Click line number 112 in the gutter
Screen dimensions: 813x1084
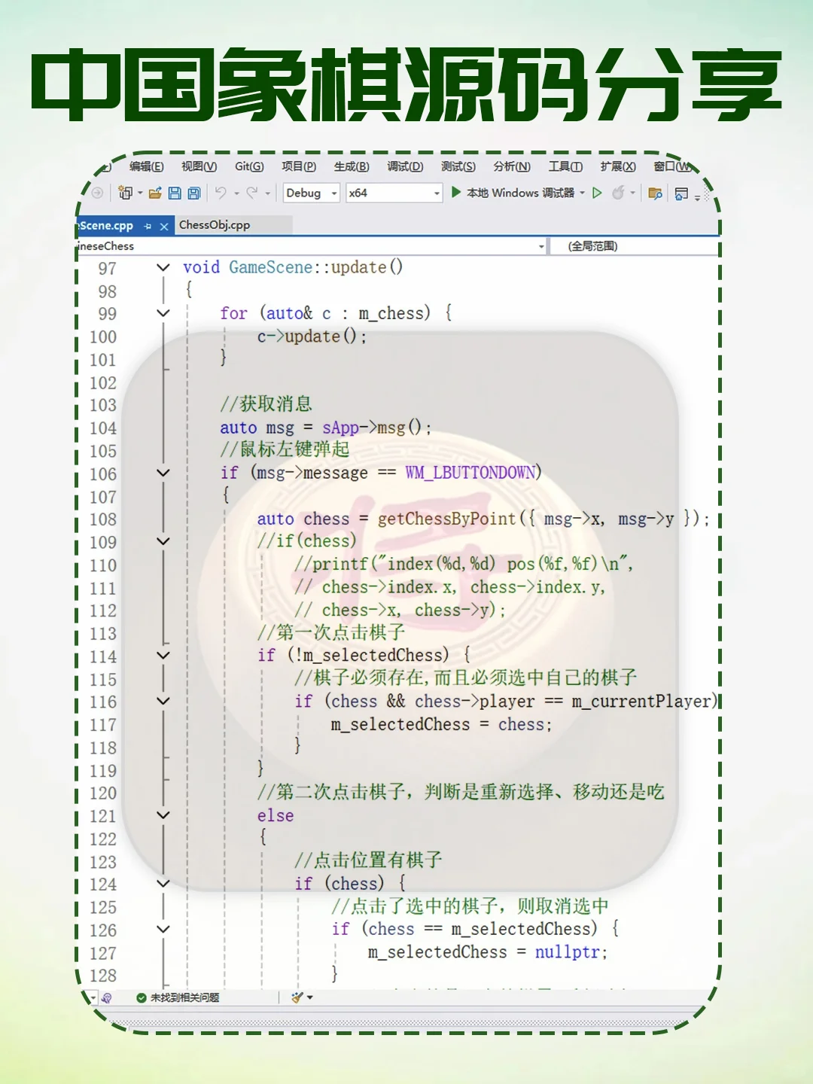pos(103,611)
